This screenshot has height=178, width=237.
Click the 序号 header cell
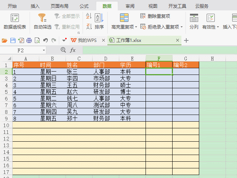(26, 65)
